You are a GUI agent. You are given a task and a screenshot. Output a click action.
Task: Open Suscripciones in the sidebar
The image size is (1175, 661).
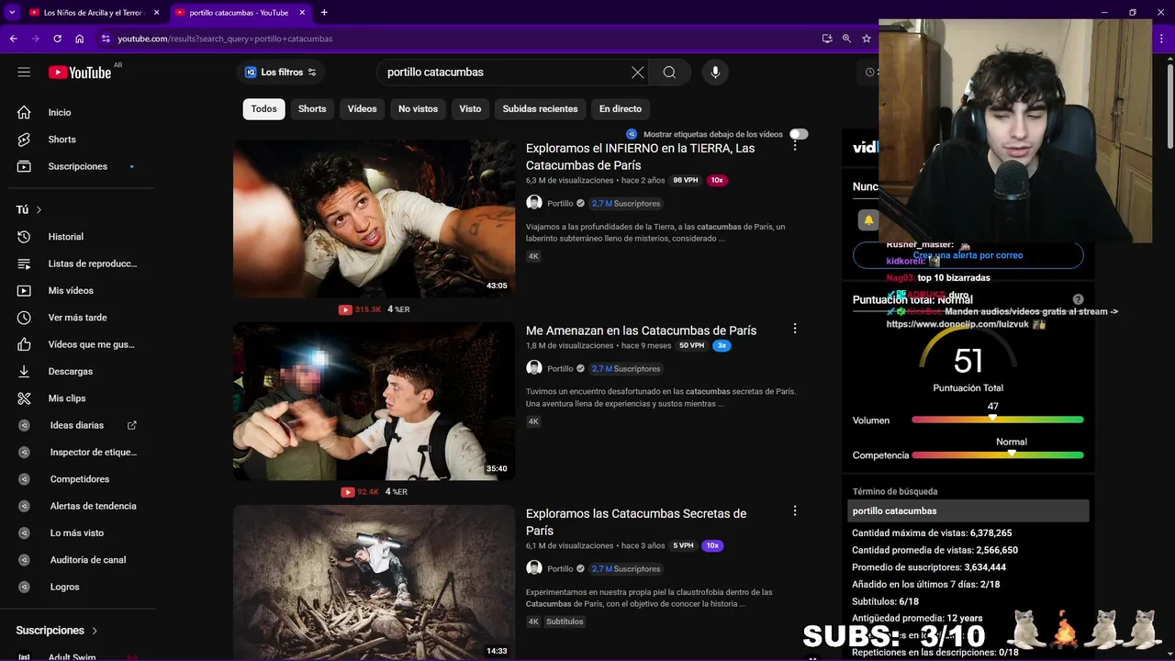[78, 166]
